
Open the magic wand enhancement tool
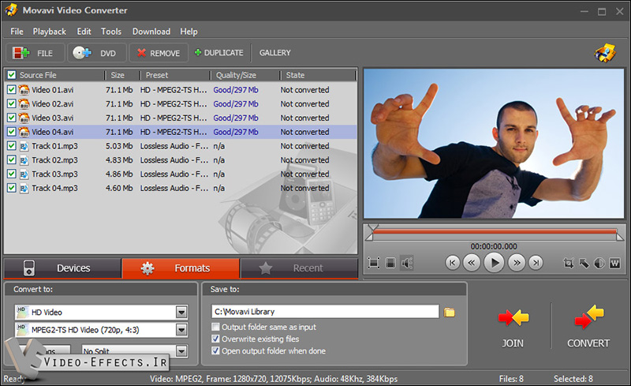[584, 264]
